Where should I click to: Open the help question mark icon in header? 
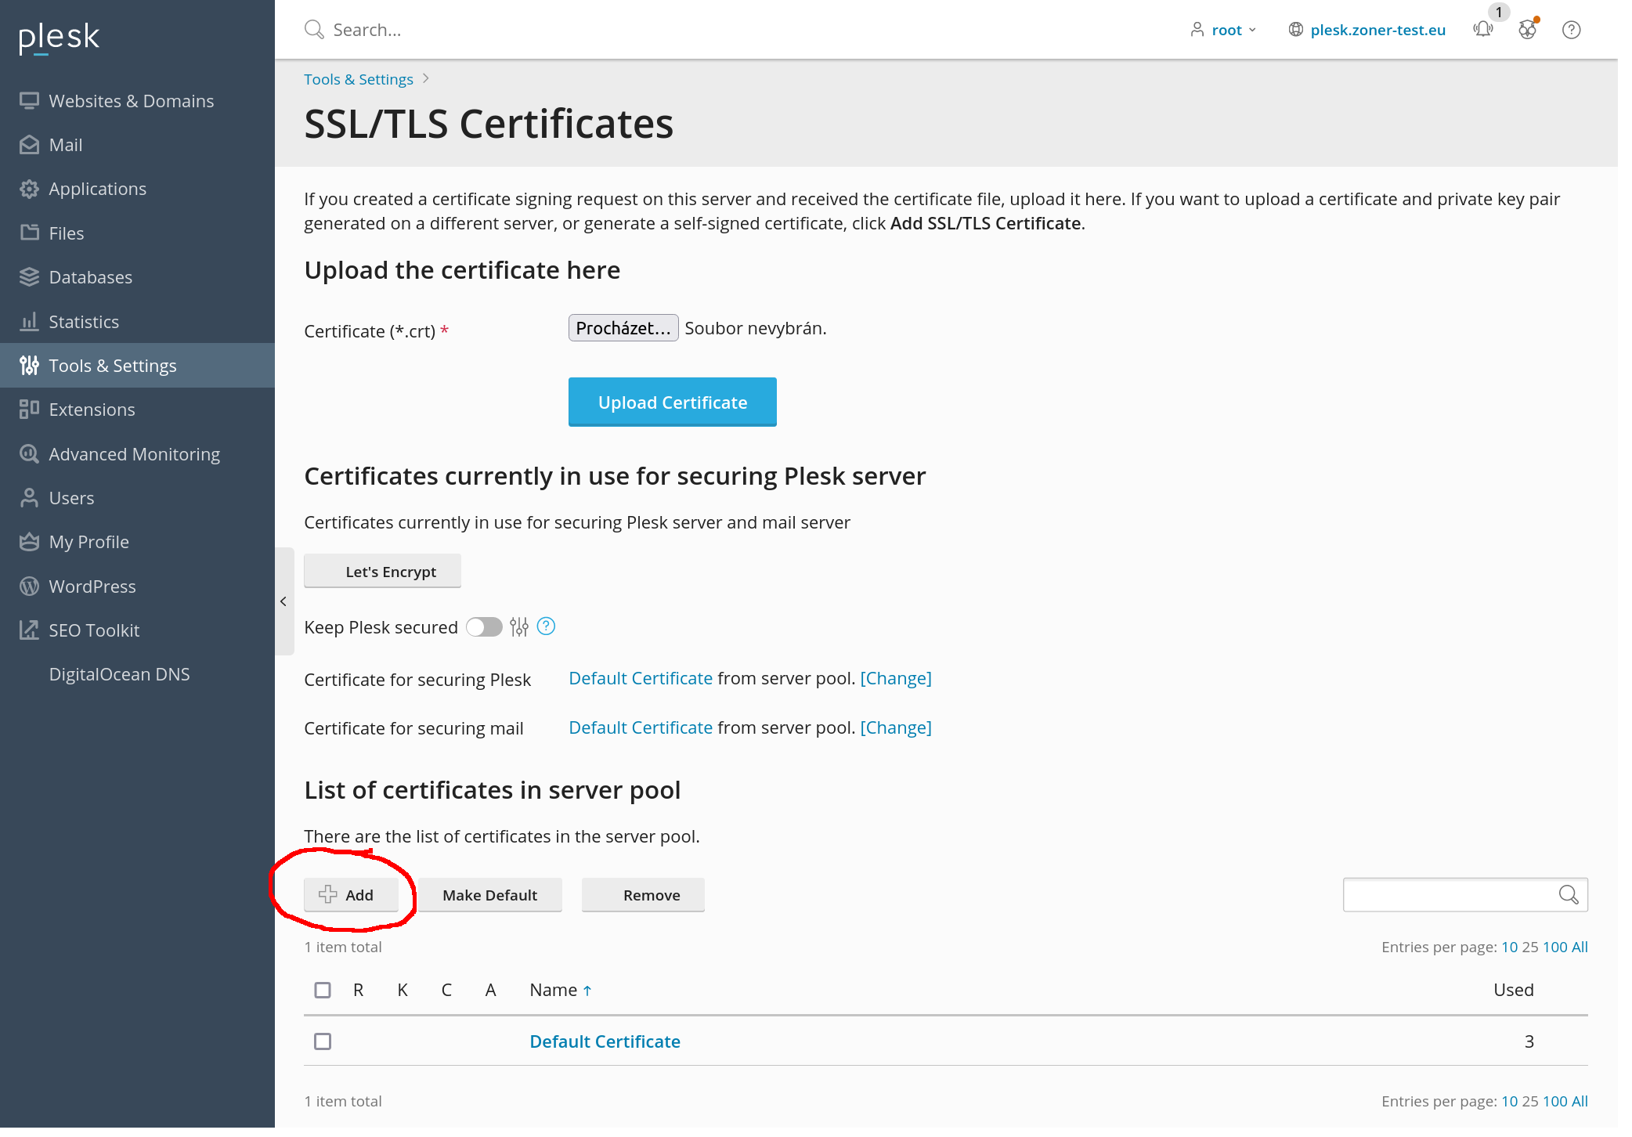tap(1571, 30)
